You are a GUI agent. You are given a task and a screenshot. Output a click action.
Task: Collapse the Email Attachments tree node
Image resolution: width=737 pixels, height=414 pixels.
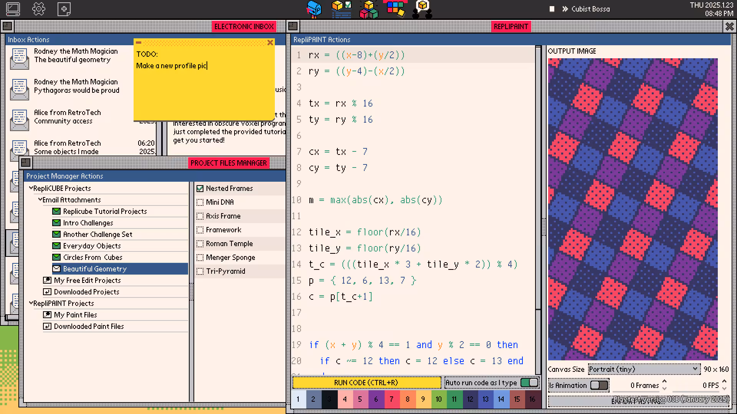pyautogui.click(x=40, y=199)
